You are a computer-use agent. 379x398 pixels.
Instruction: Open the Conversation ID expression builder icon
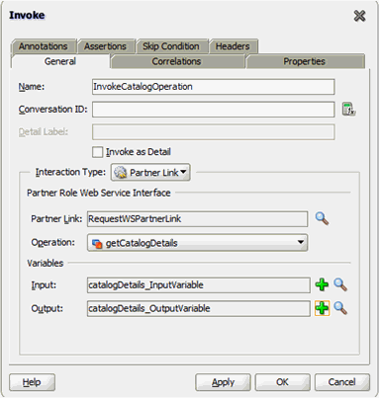(x=348, y=109)
